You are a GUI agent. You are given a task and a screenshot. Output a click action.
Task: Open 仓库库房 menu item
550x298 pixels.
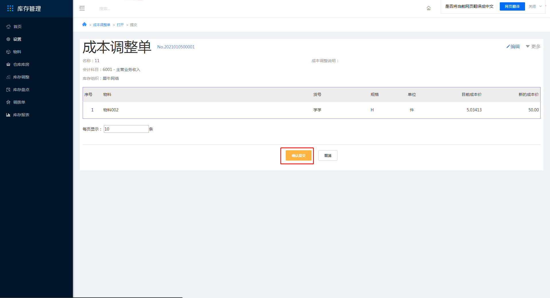point(21,64)
